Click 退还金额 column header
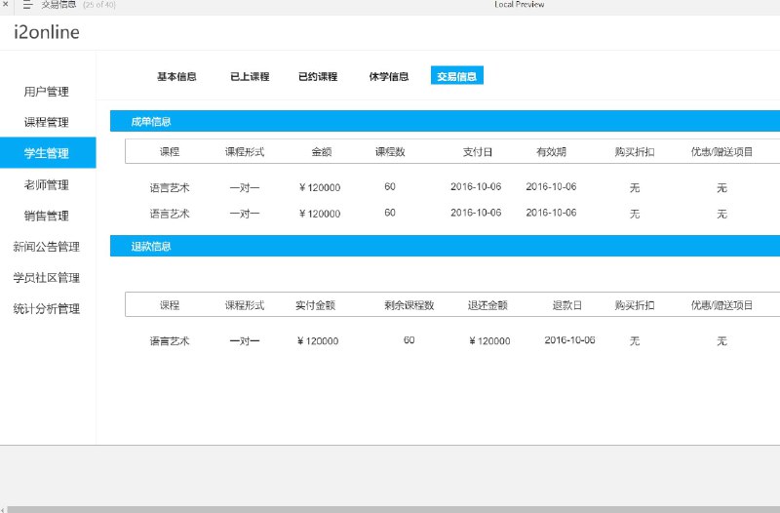780x513 pixels. [x=487, y=305]
